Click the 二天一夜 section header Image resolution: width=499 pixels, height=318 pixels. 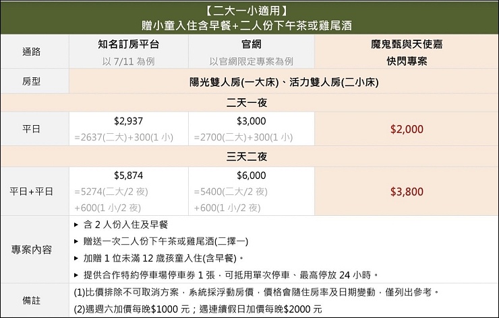[x=249, y=103]
